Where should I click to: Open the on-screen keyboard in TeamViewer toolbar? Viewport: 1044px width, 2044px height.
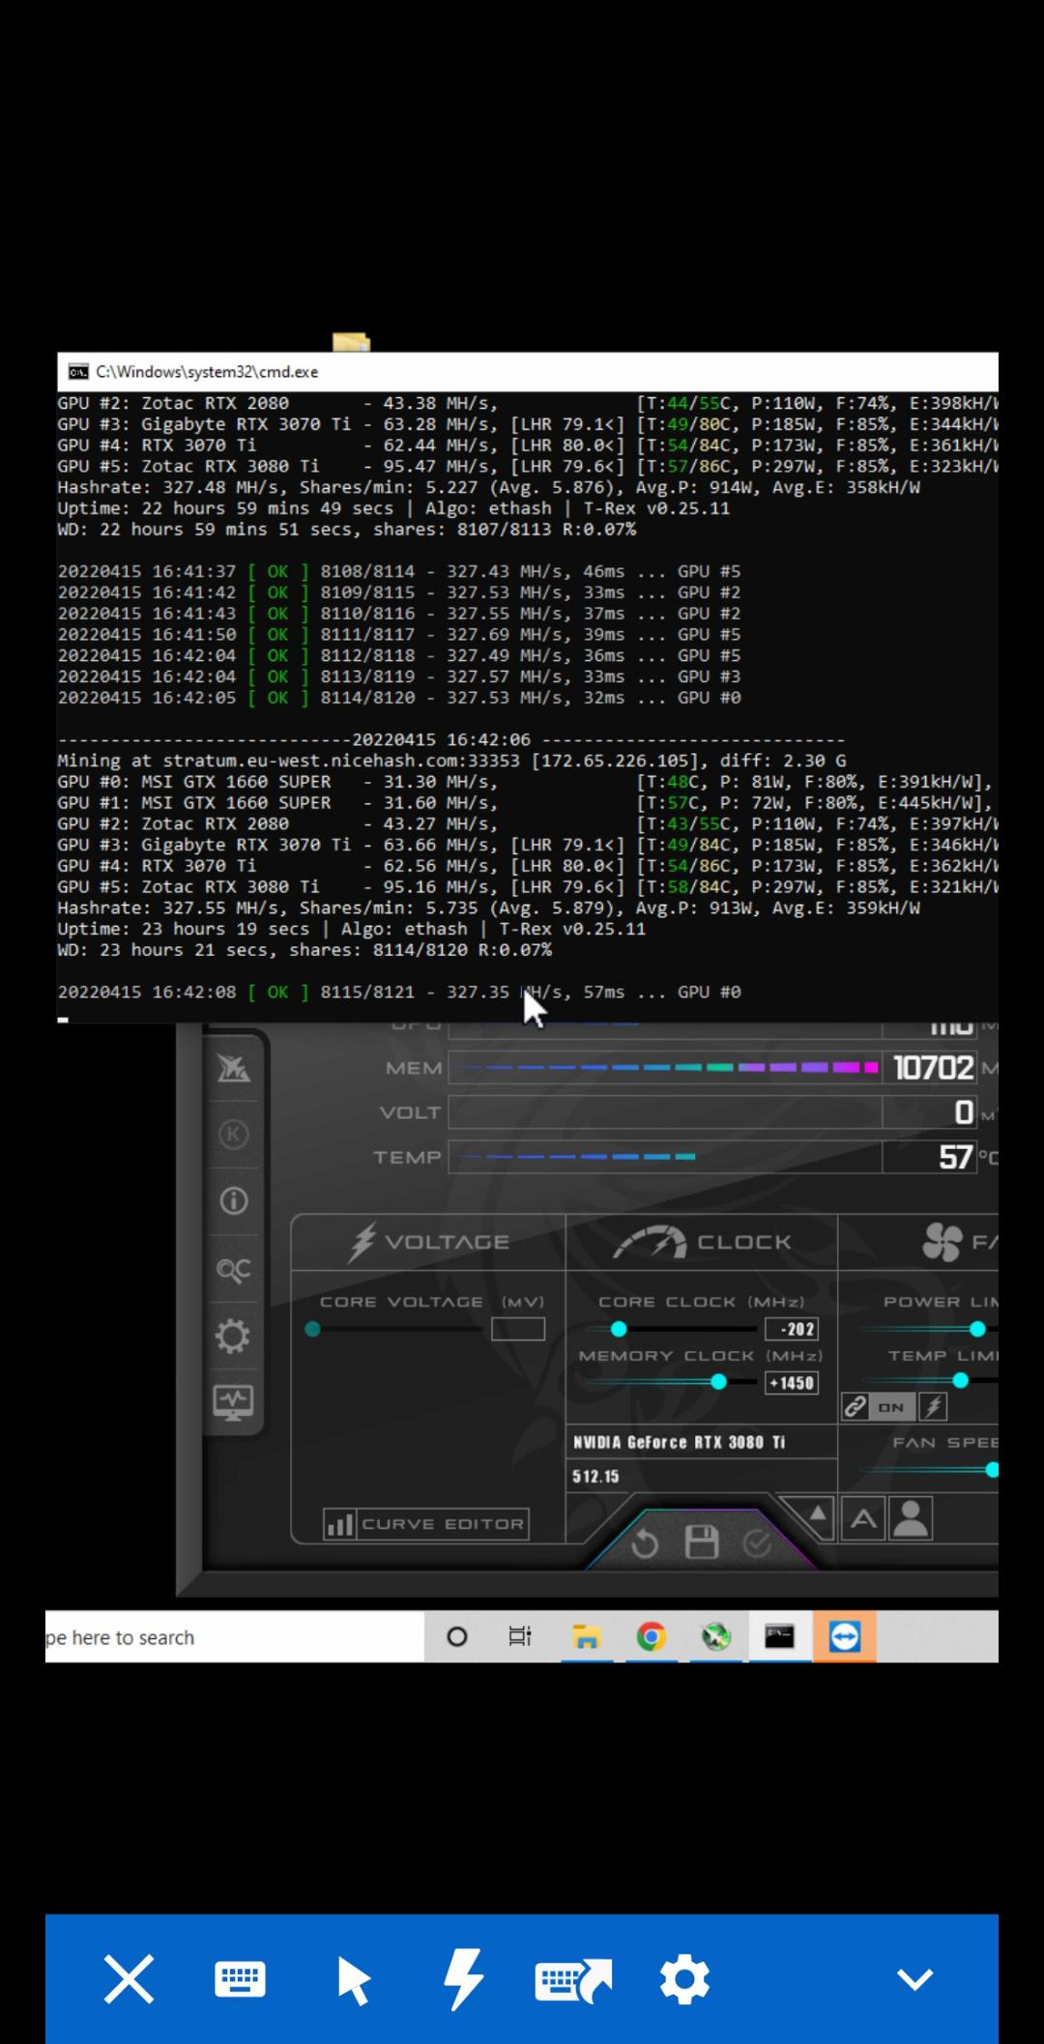point(240,1979)
